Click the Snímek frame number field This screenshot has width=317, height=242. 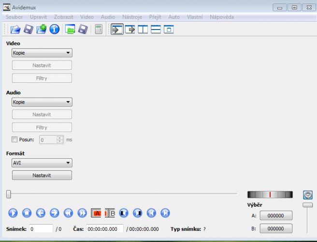tap(41, 229)
